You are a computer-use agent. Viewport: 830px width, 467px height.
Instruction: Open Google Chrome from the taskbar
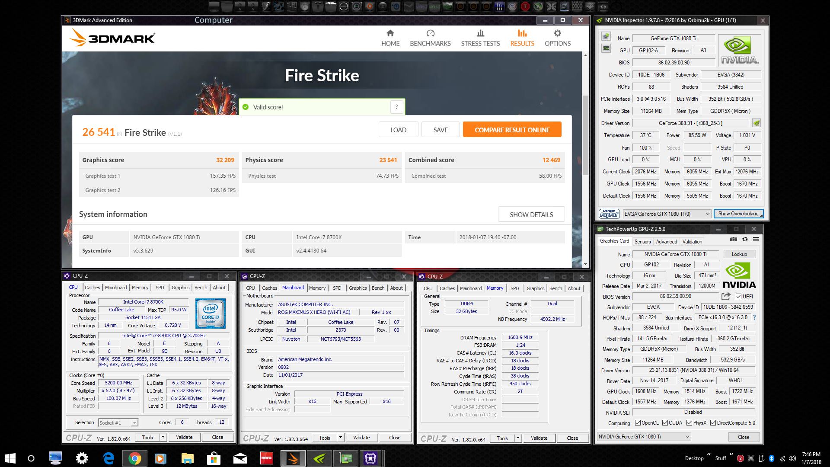(x=134, y=458)
